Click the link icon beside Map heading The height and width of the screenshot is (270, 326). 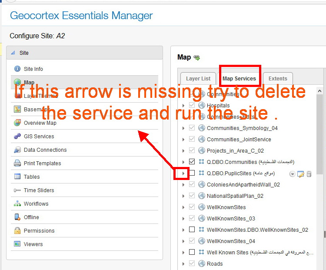tap(196, 58)
